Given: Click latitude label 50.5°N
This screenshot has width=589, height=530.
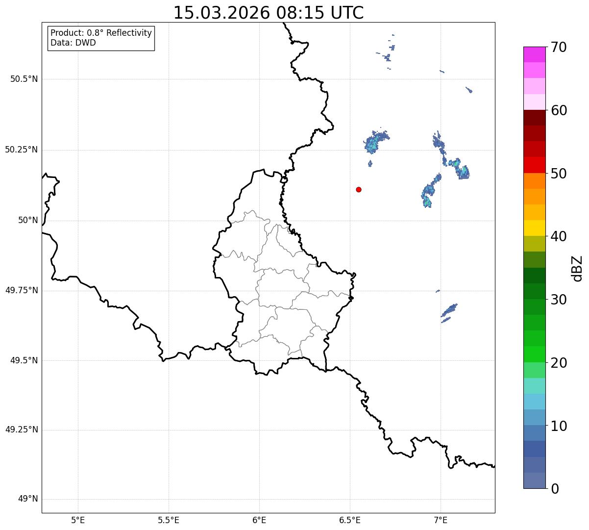Looking at the screenshot, I should tap(24, 79).
